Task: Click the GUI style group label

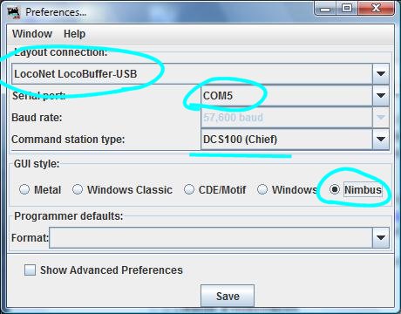Action: pos(37,164)
